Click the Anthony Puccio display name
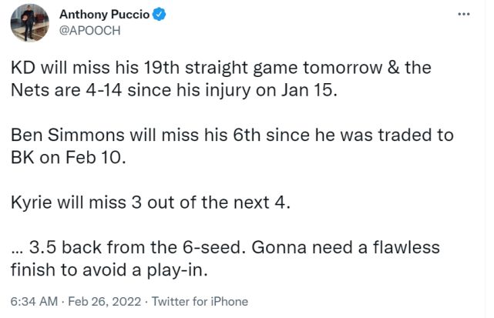Viewport: 494px width, 318px height. coord(103,15)
